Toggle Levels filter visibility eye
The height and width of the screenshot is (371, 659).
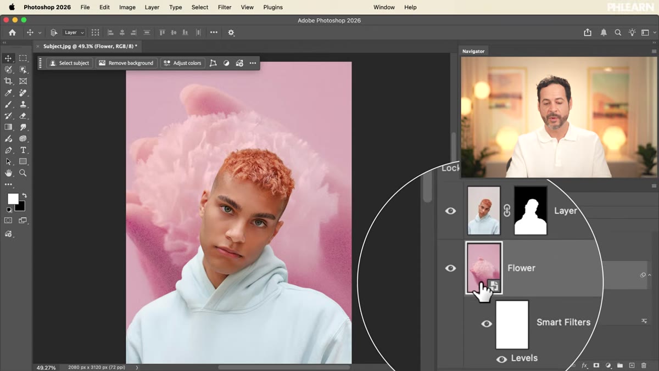tap(501, 359)
